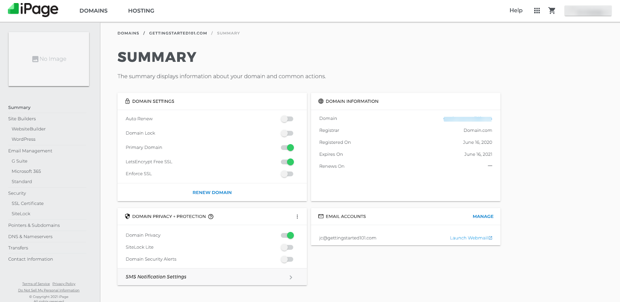620x302 pixels.
Task: Open Do Not Sell My Personal Information
Action: point(49,290)
